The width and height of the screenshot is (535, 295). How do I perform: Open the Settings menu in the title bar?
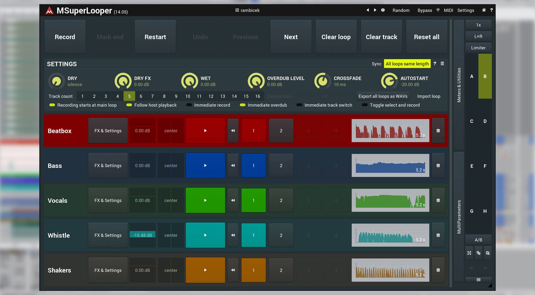(466, 10)
